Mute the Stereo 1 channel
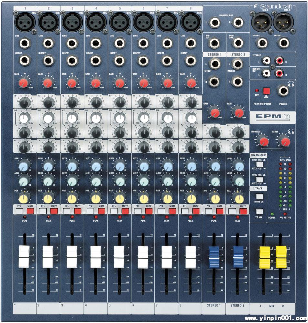The width and height of the screenshot is (308, 323). (x=219, y=211)
